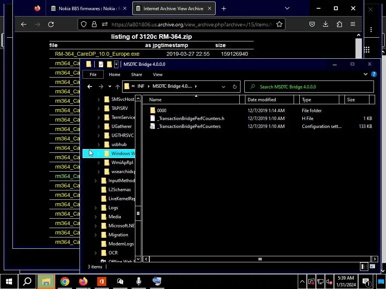Sort by Date modified column header
This screenshot has height=289, width=386.
(x=270, y=99)
